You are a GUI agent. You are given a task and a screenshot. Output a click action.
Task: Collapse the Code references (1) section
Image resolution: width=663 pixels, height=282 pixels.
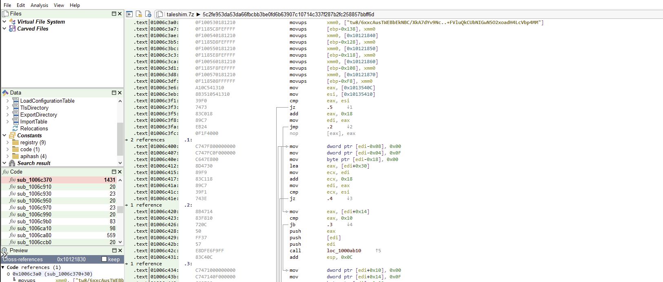[3, 267]
